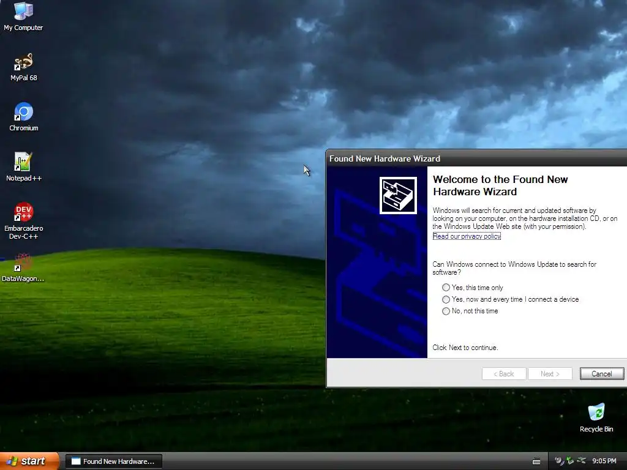Screen dimensions: 627x470
Task: Open the on-screen keyboard taskbar icon
Action: 536,461
